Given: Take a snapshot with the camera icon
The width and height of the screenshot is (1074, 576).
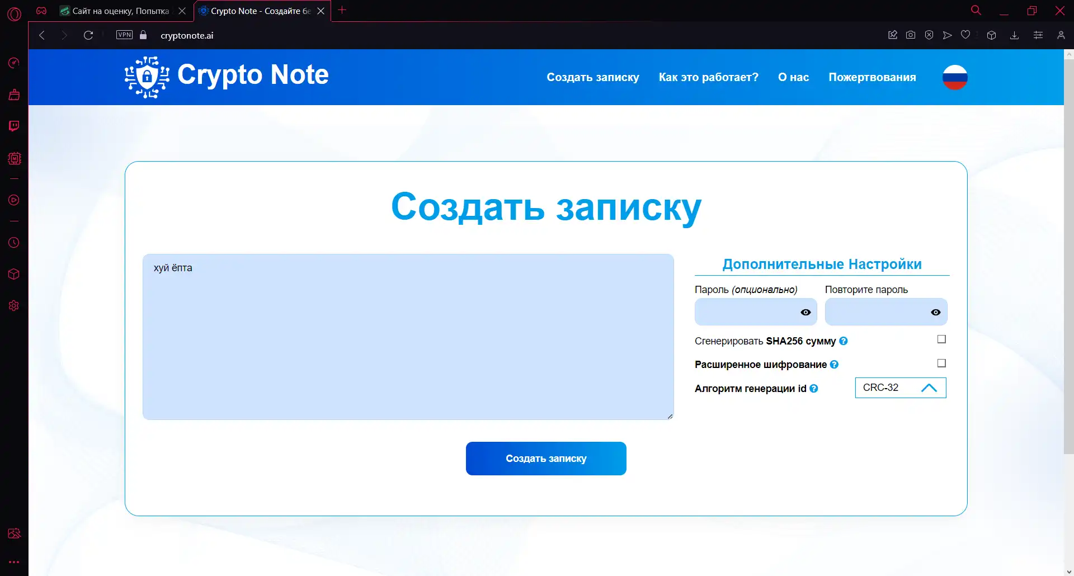Looking at the screenshot, I should 911,35.
